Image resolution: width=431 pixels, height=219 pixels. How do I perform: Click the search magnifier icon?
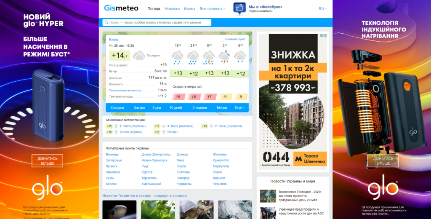pyautogui.click(x=106, y=23)
